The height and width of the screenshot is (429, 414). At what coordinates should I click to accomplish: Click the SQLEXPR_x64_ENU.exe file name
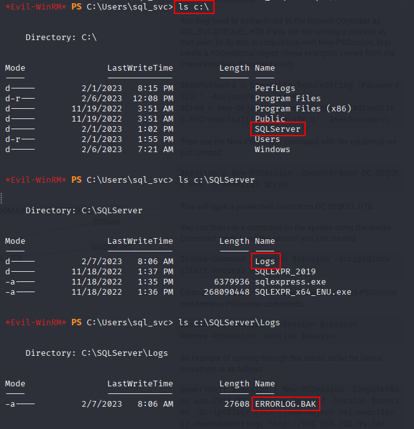pos(303,292)
